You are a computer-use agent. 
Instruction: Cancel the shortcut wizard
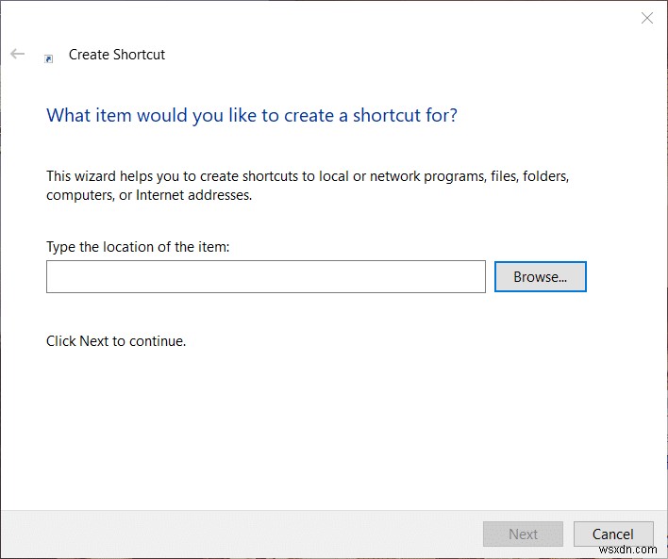(613, 534)
